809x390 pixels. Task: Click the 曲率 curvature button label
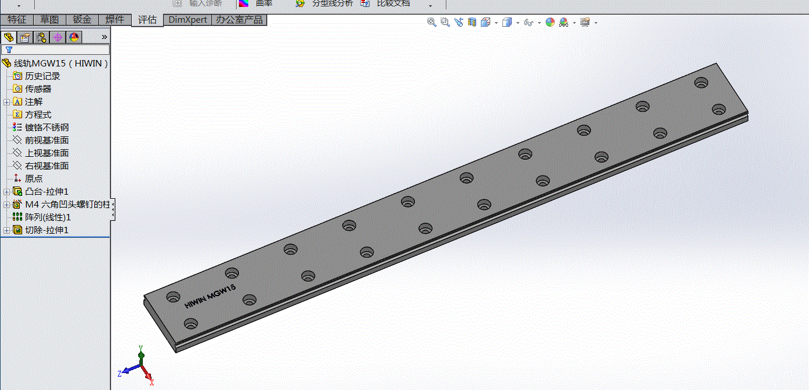(x=264, y=3)
